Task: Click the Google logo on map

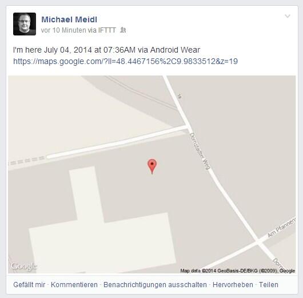Action: pos(23,267)
